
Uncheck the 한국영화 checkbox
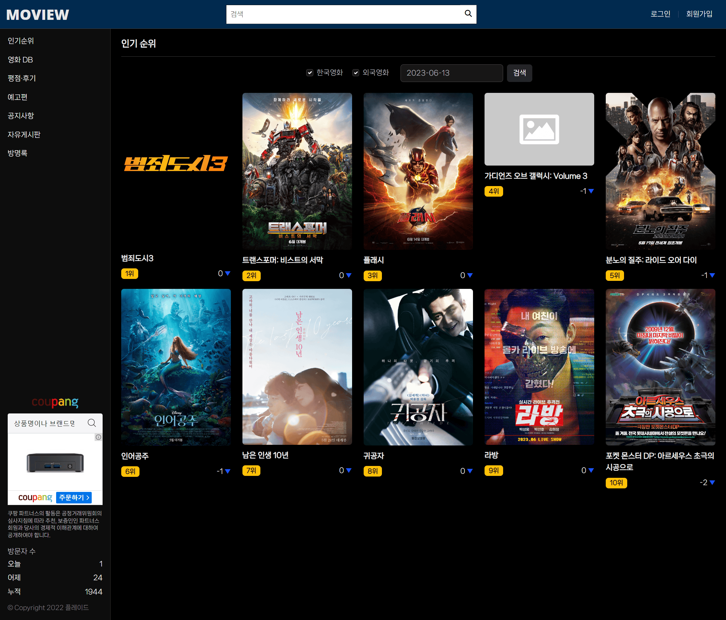click(310, 73)
